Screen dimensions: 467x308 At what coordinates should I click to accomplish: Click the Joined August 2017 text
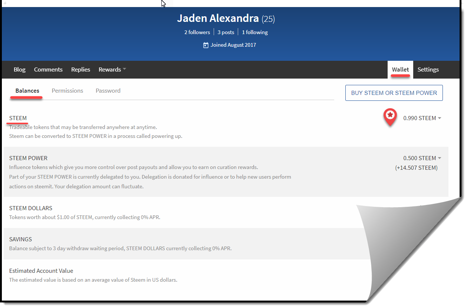tap(233, 45)
